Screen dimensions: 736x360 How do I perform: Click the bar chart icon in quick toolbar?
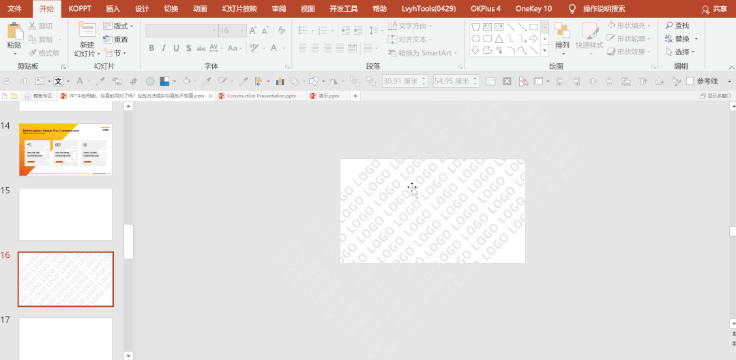(280, 82)
